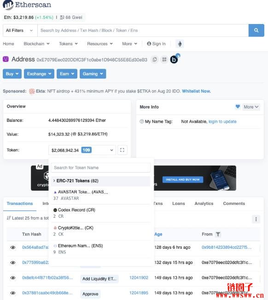Filter the From column with funnel icon
The height and width of the screenshot is (300, 268).
(218, 234)
